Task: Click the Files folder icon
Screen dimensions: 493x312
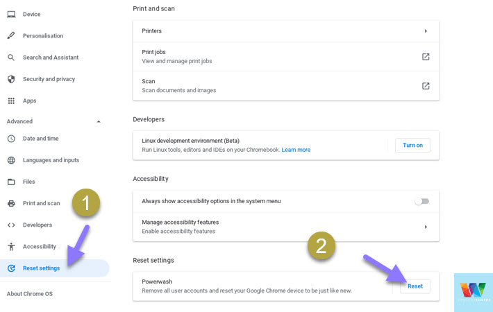Action: coord(11,182)
